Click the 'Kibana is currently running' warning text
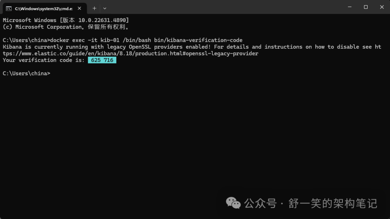 [45, 47]
